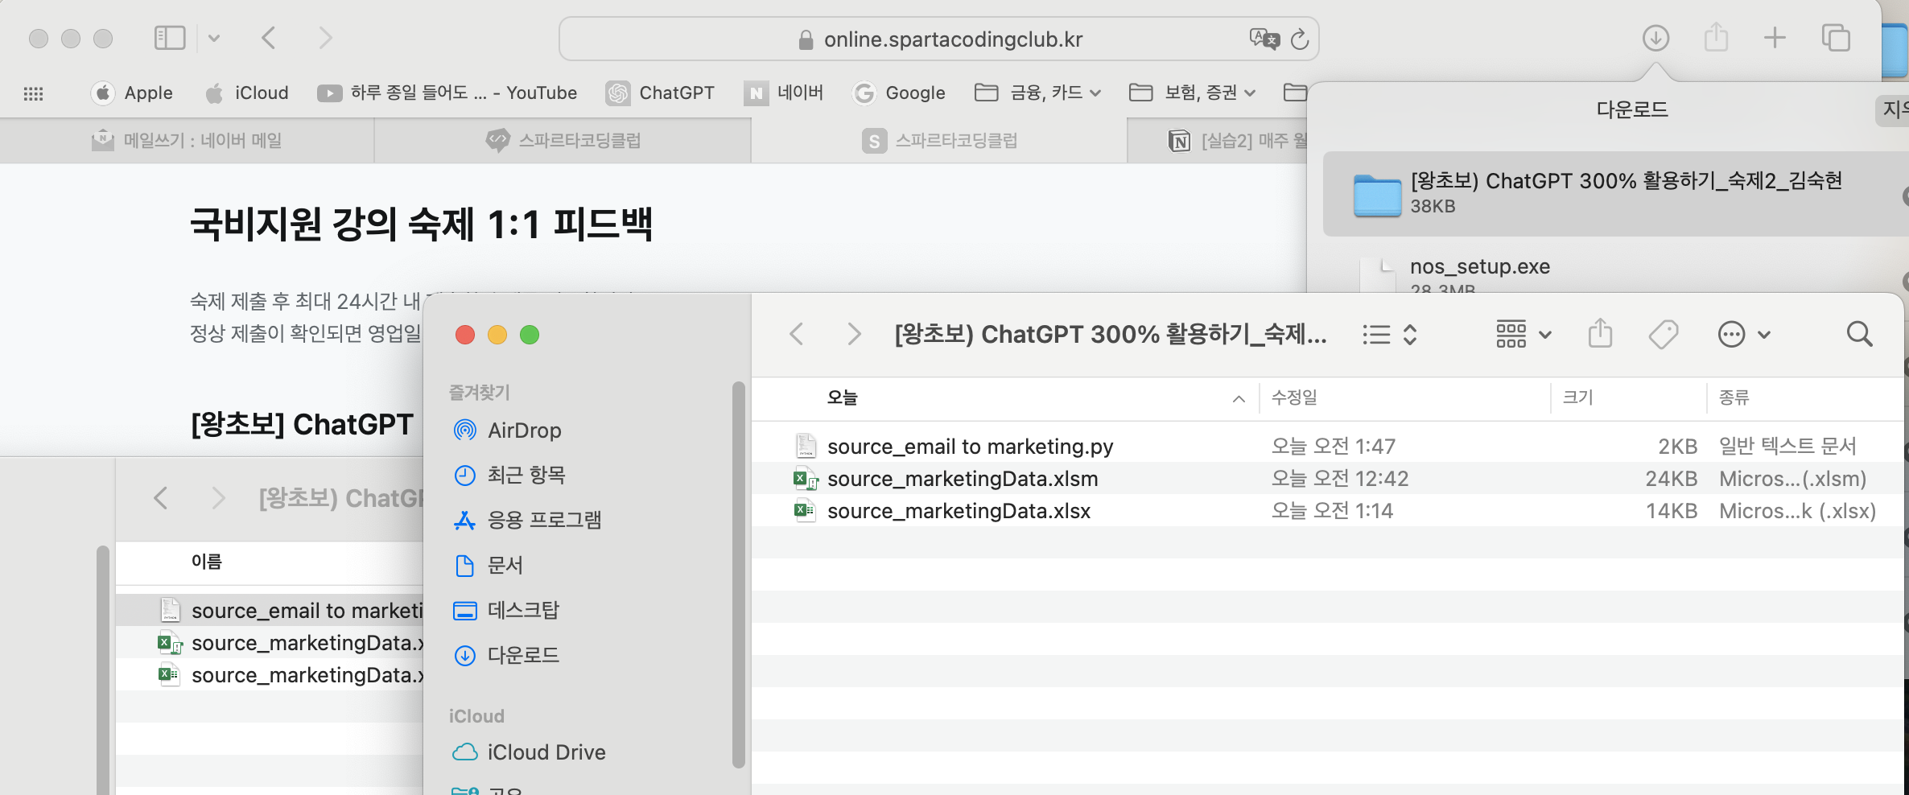Open the 네이버 bookmark
1909x795 pixels.
pos(784,93)
